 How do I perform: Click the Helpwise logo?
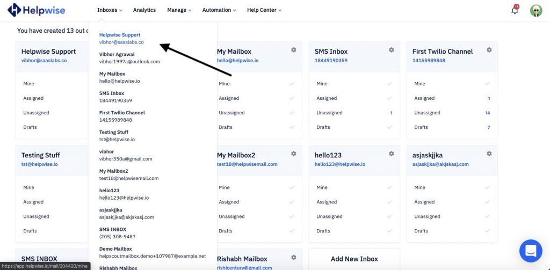coord(36,10)
